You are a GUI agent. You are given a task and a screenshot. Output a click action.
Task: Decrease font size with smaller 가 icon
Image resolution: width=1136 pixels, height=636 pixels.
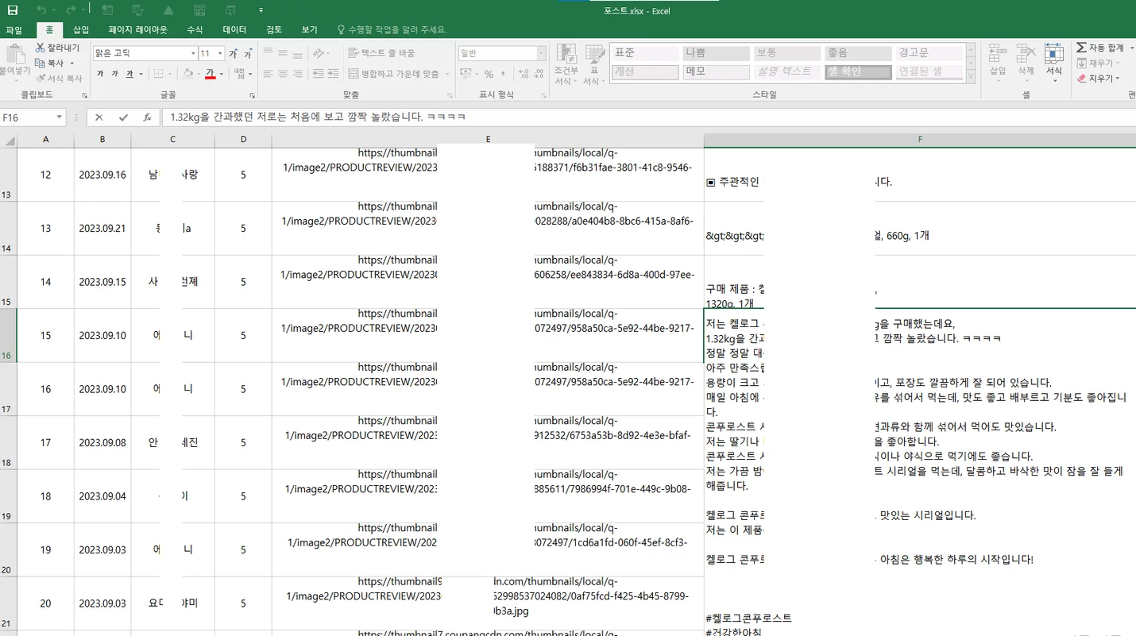247,53
